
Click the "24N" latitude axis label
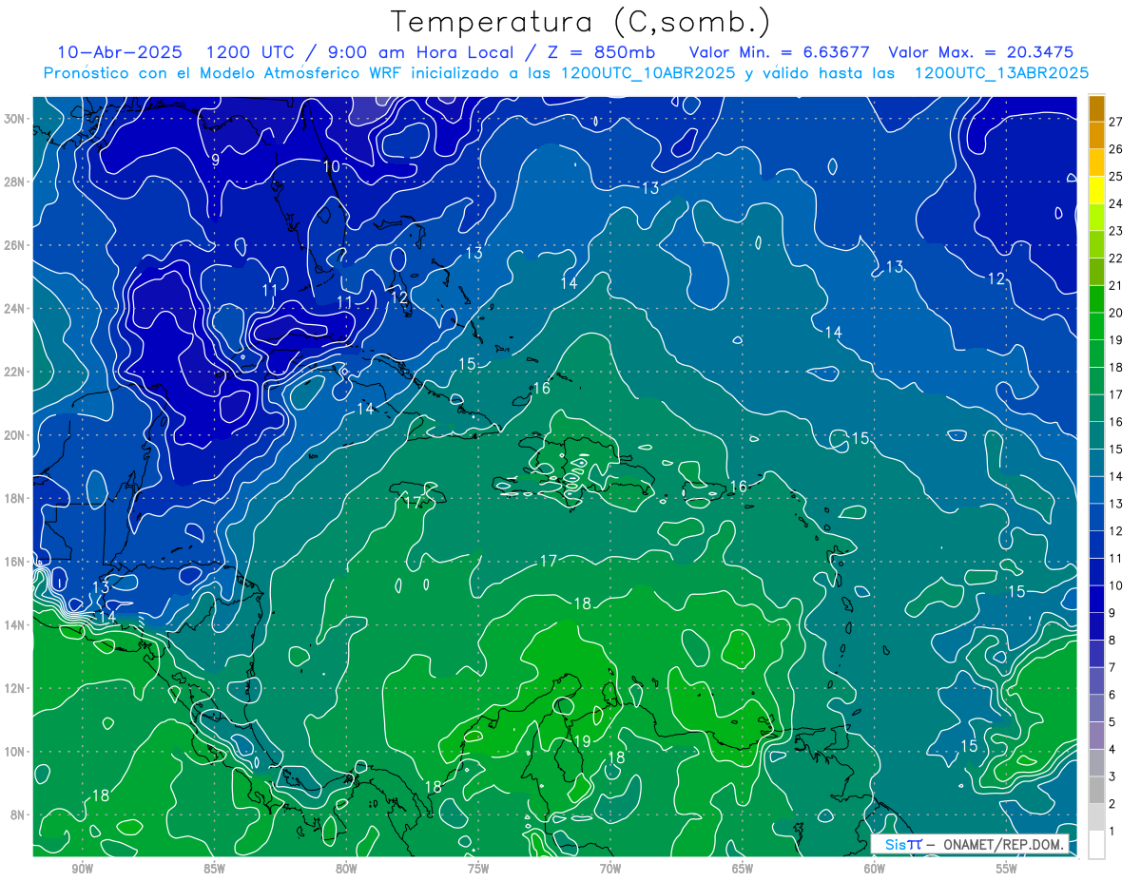pos(15,309)
